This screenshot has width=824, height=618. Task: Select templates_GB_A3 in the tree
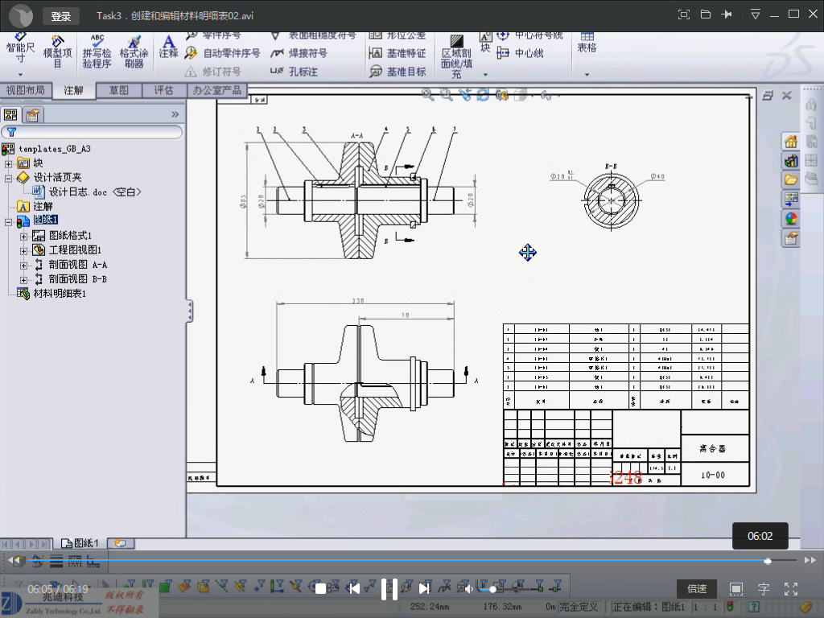point(55,149)
